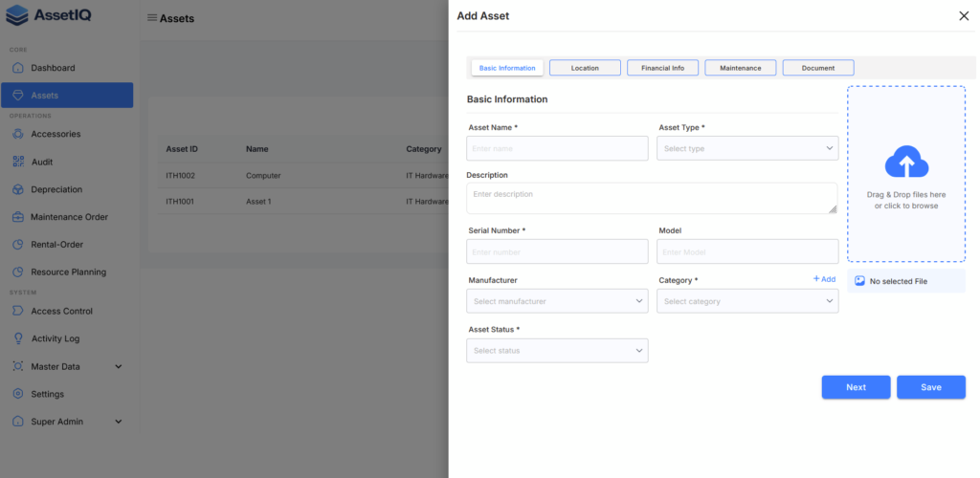Close the Add Asset panel
Image resolution: width=980 pixels, height=478 pixels.
(964, 16)
